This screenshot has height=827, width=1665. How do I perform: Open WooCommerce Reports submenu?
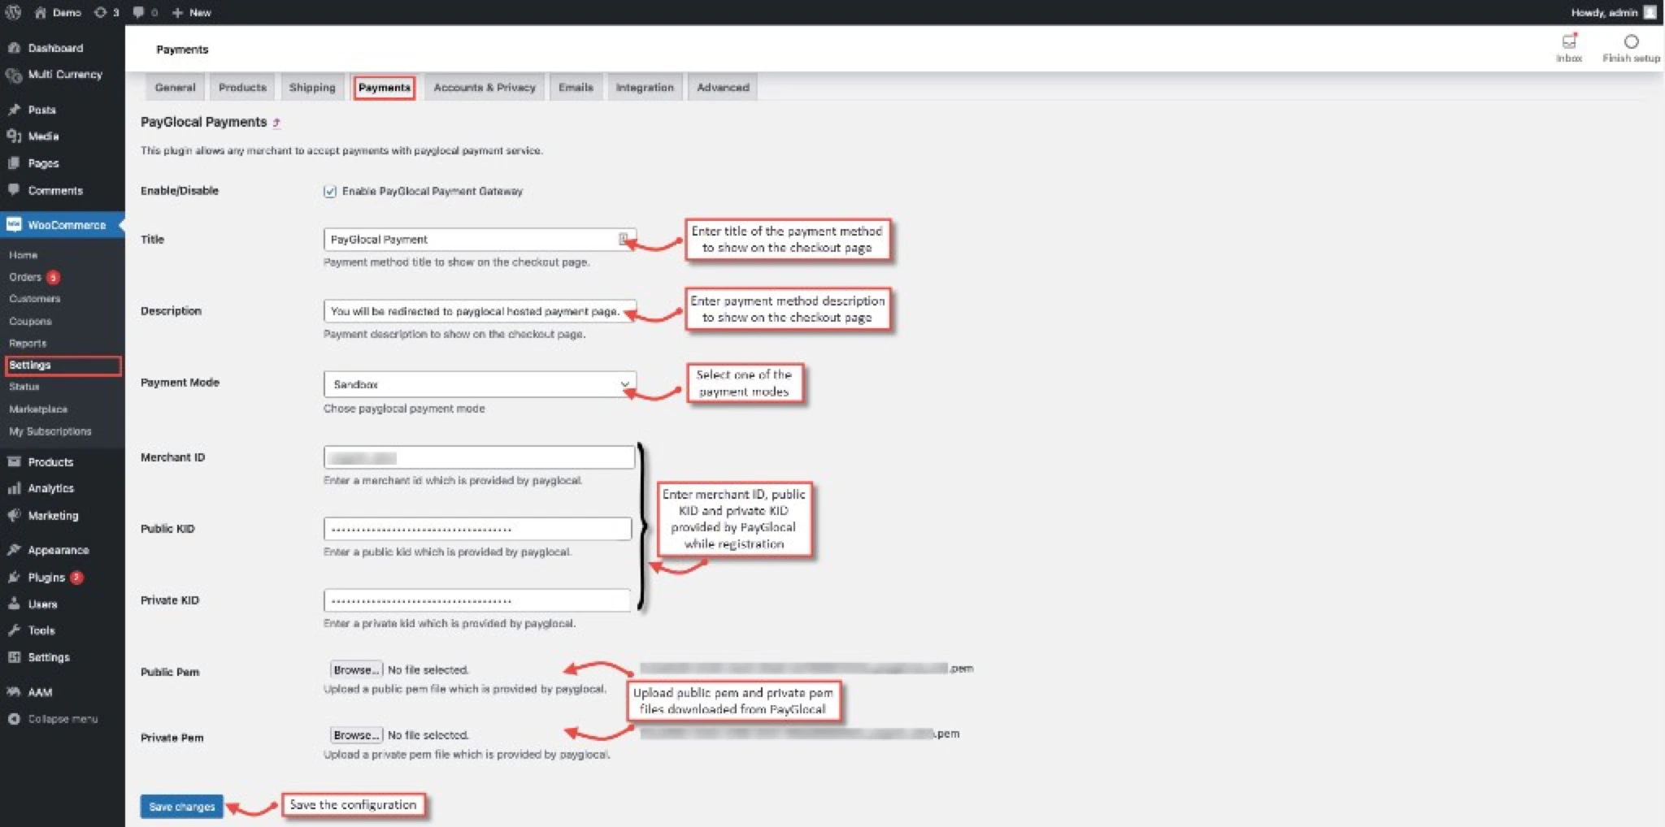[x=28, y=344]
